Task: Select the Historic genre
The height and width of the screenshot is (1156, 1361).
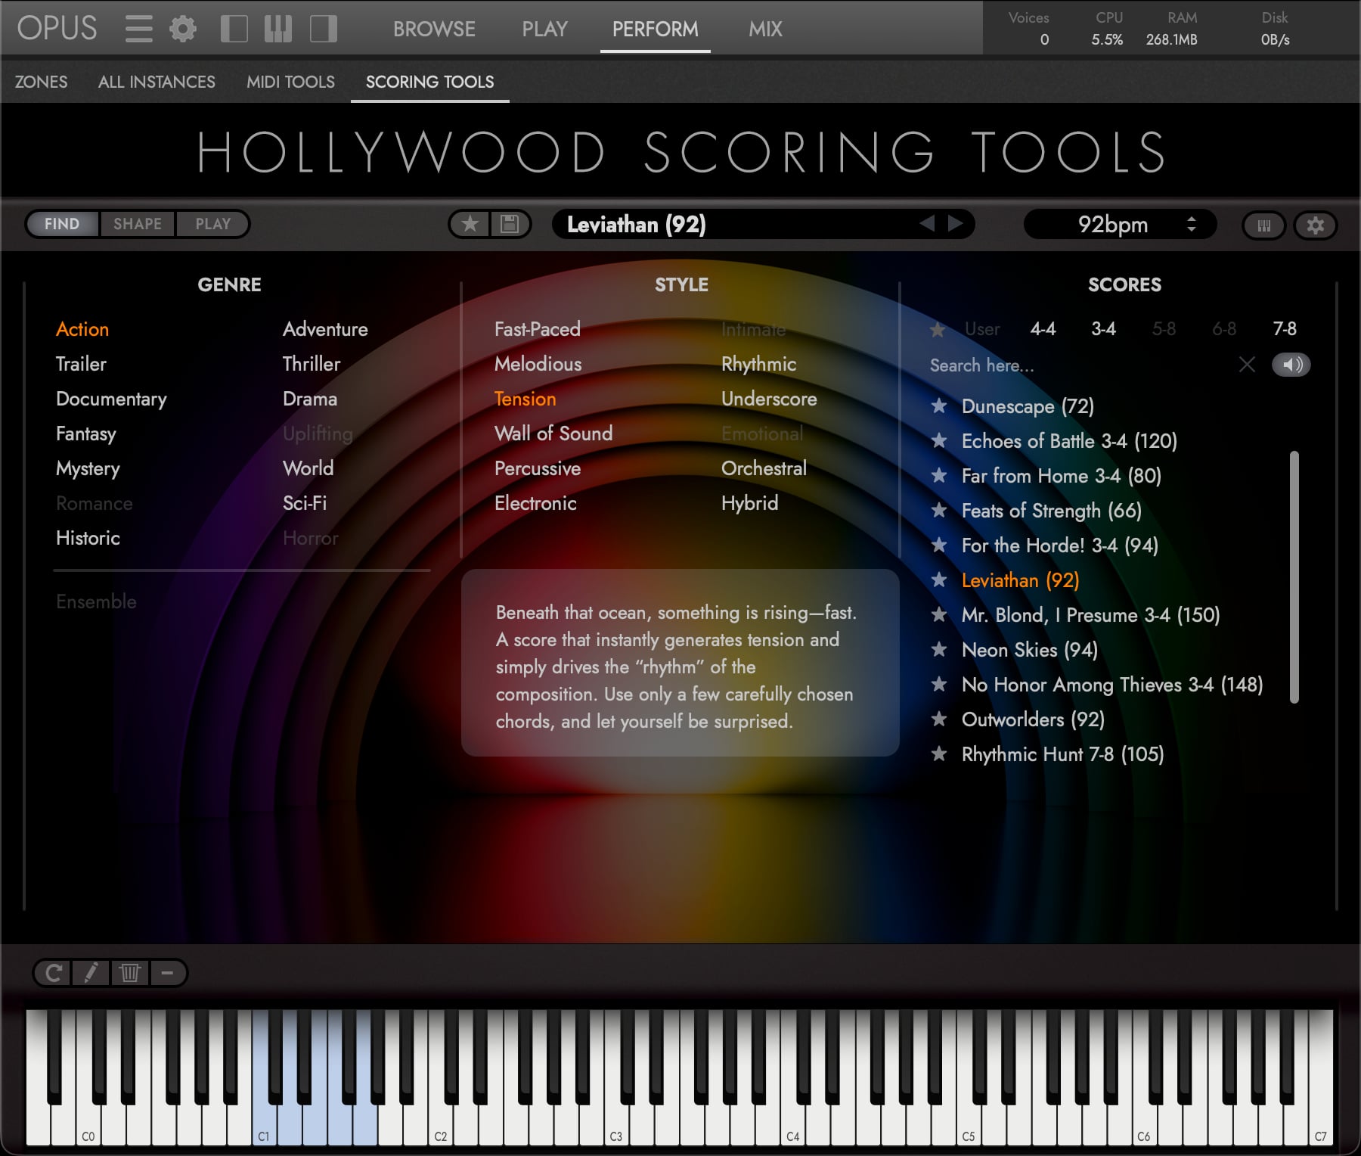Action: click(x=88, y=538)
